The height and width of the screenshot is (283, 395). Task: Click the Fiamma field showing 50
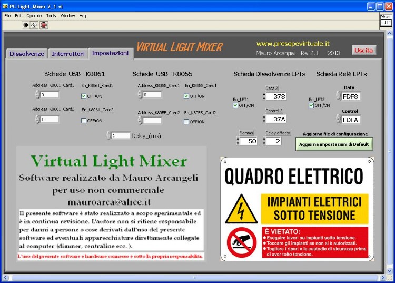[249, 141]
